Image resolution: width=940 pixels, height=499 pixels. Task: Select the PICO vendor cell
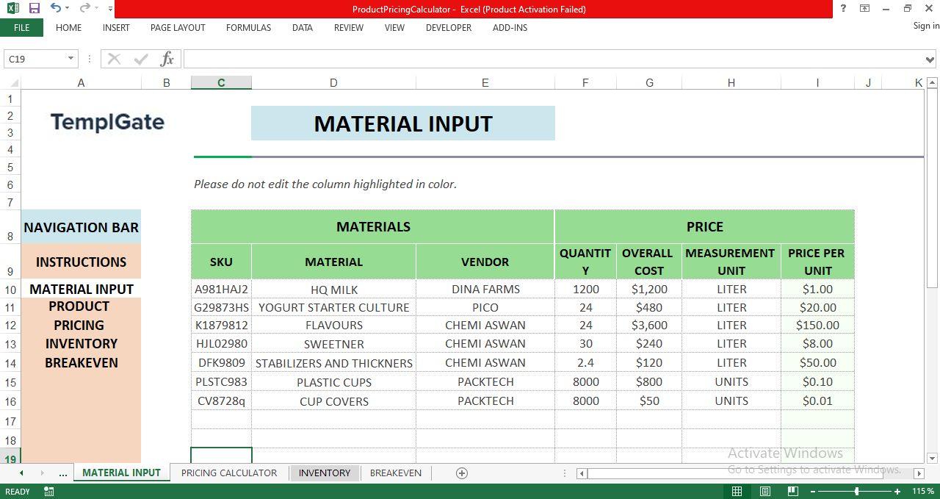click(x=485, y=307)
